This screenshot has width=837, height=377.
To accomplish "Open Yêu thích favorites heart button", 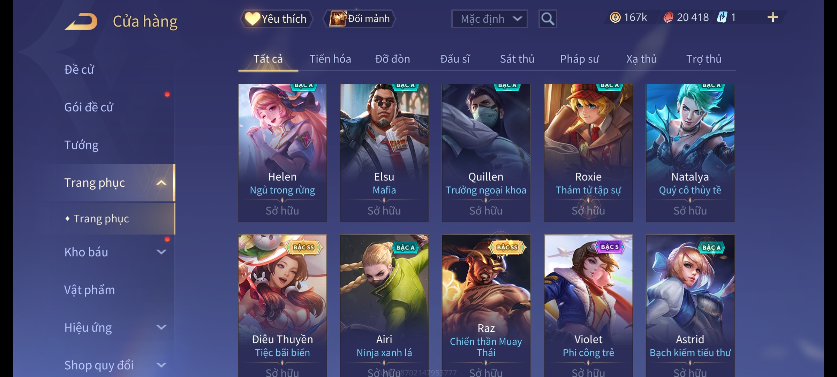I will pyautogui.click(x=276, y=19).
